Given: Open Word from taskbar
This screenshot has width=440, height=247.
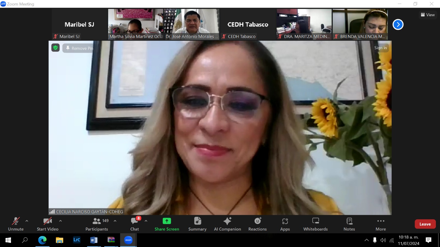Looking at the screenshot, I should (x=94, y=240).
